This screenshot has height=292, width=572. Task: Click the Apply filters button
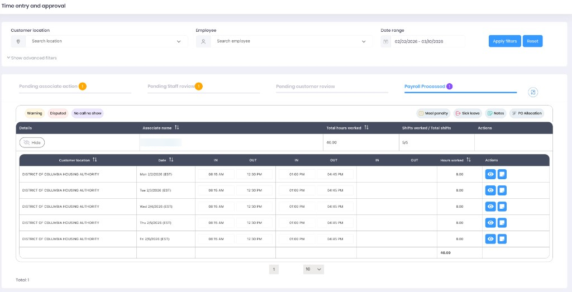[x=505, y=41]
